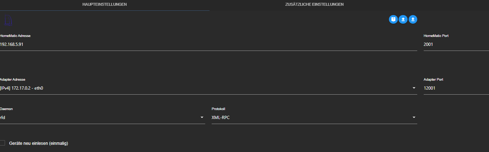Enable 'Geräte neu einlesen (einmalig)' checkbox
The width and height of the screenshot is (489, 152).
(3, 143)
